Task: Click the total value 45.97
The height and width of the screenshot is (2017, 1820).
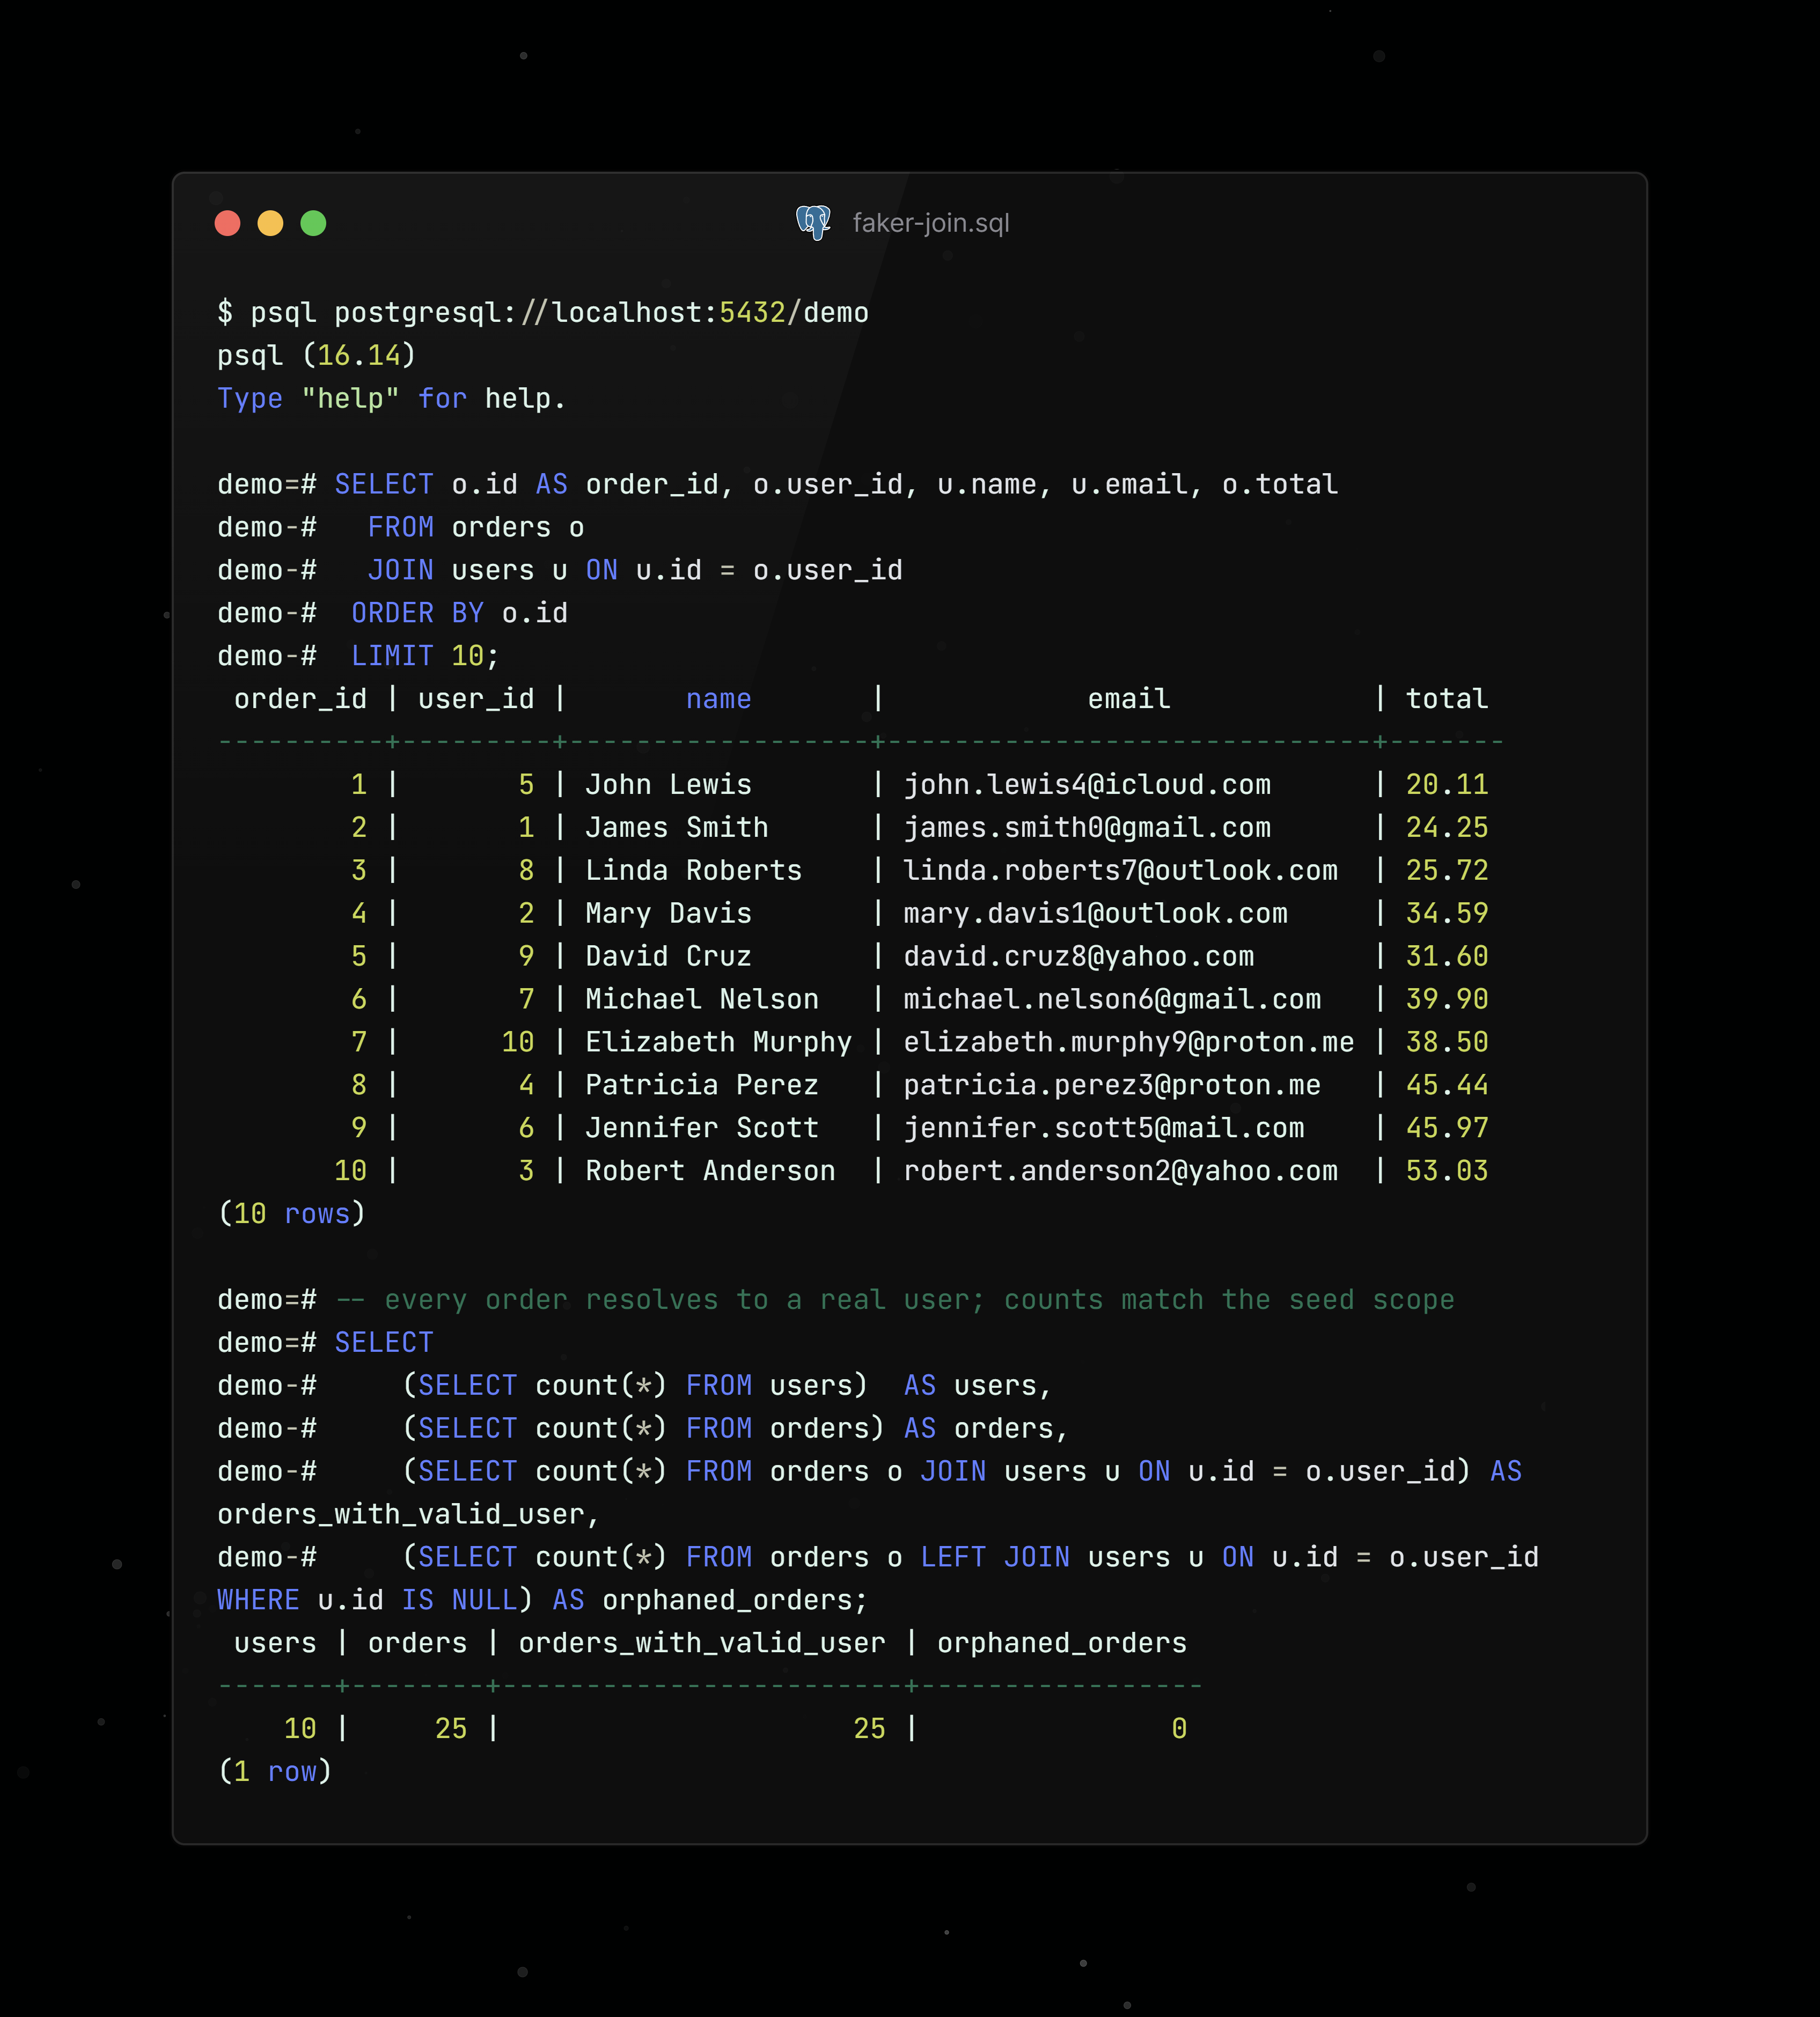Action: pyautogui.click(x=1447, y=1129)
